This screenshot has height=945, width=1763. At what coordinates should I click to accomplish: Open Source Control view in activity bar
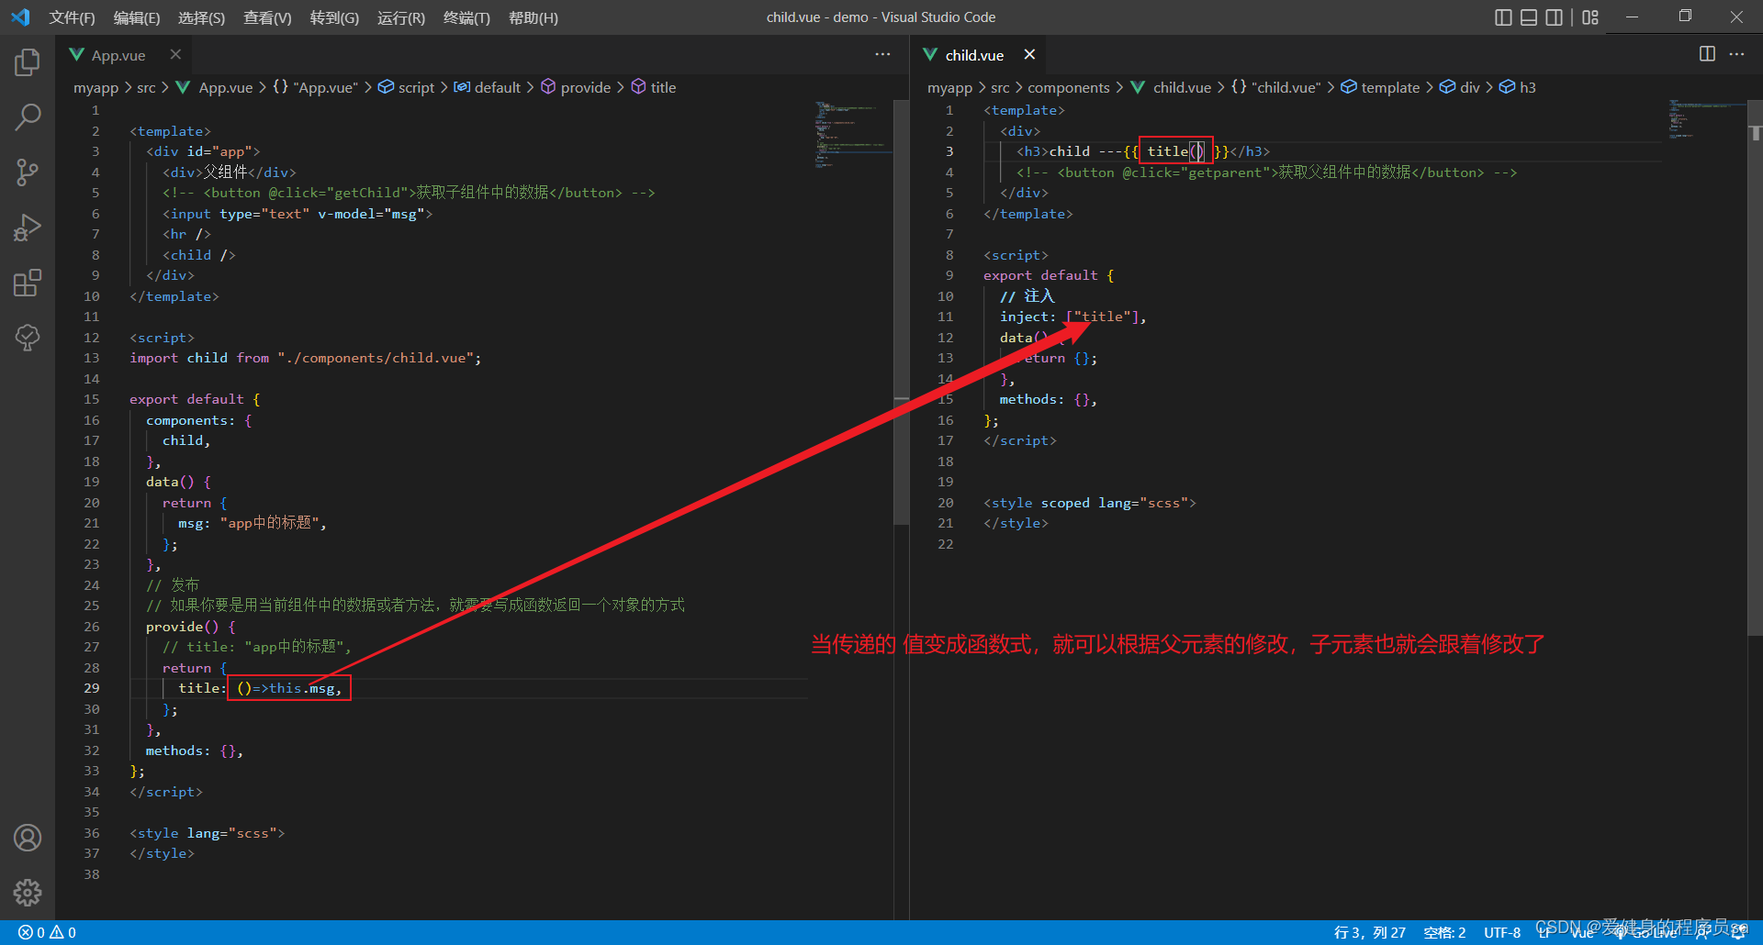tap(28, 172)
